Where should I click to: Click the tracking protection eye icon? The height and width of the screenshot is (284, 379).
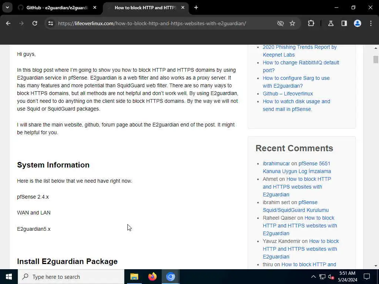[281, 23]
